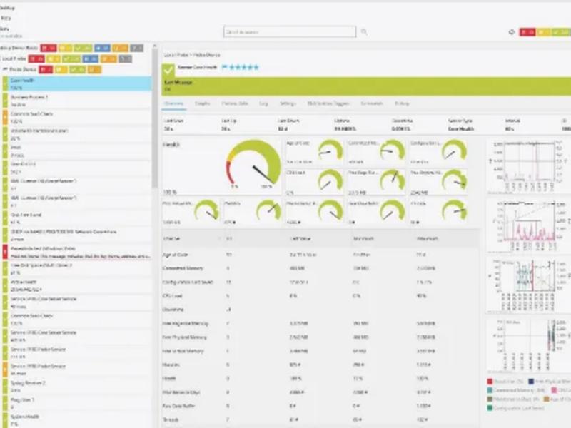571x428 pixels.
Task: Click the Age of Code channel row
Action: coord(320,255)
